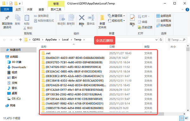Collapse the ribbon with the chevron
This screenshot has height=121, width=190.
click(182, 9)
